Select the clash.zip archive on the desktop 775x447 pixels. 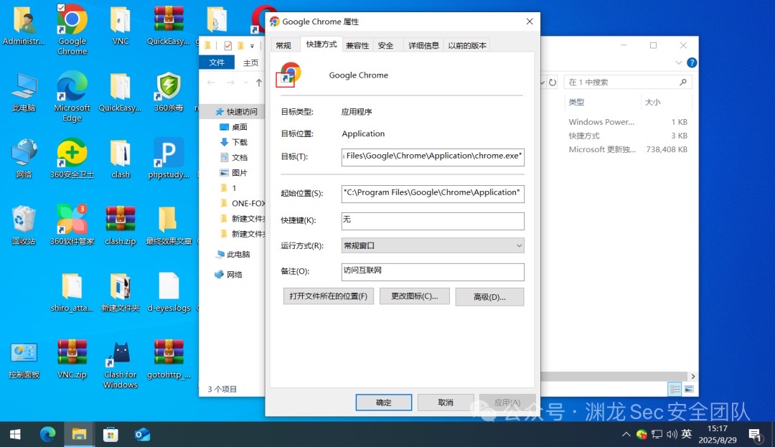pyautogui.click(x=120, y=225)
